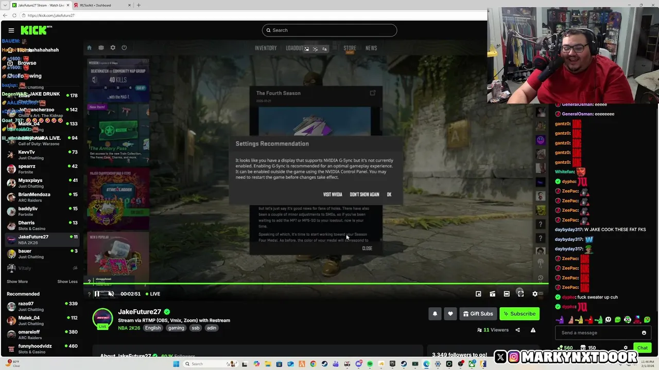Insert purple pointing emote

[560, 320]
